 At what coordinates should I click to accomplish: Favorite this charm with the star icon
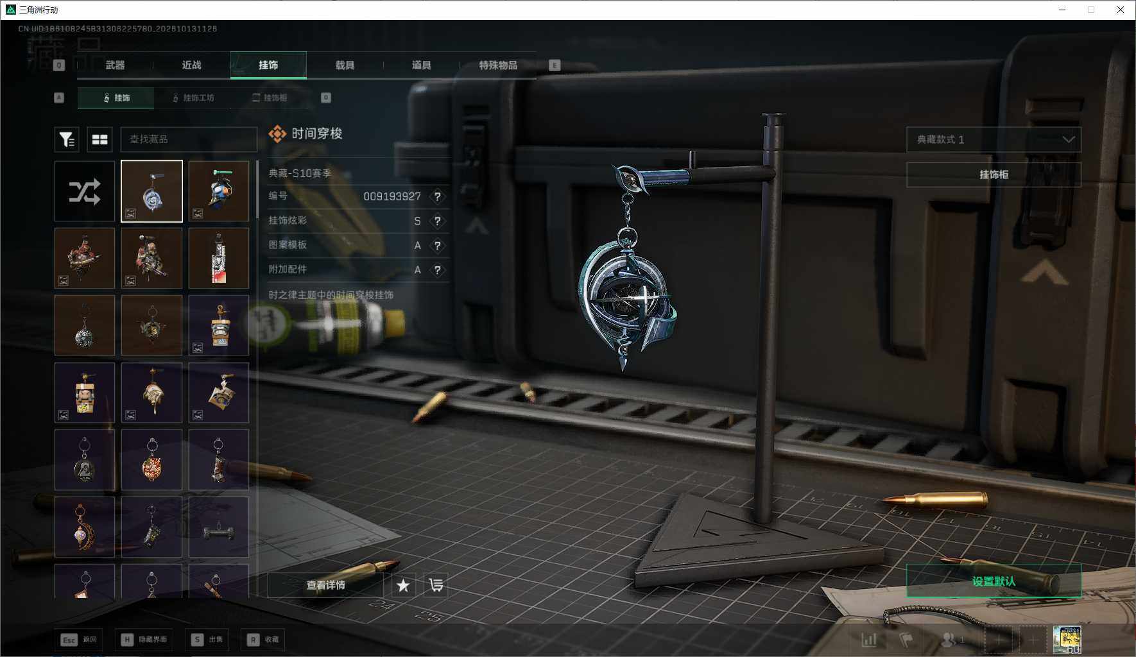coord(403,585)
